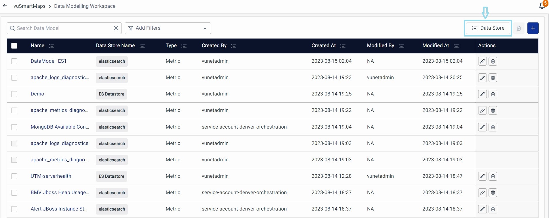Clear the search box with X icon
The width and height of the screenshot is (549, 218).
116,28
